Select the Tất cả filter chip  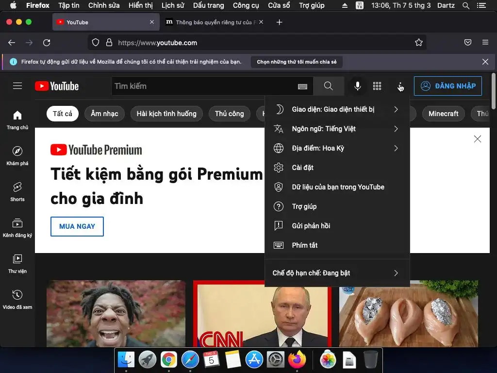[x=63, y=114]
